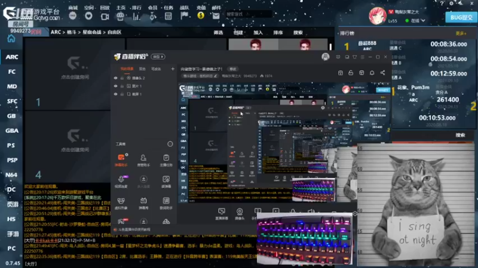The height and width of the screenshot is (268, 478).
Task: Hide the 截屏 1 source with its eye icon
Action: point(115,94)
